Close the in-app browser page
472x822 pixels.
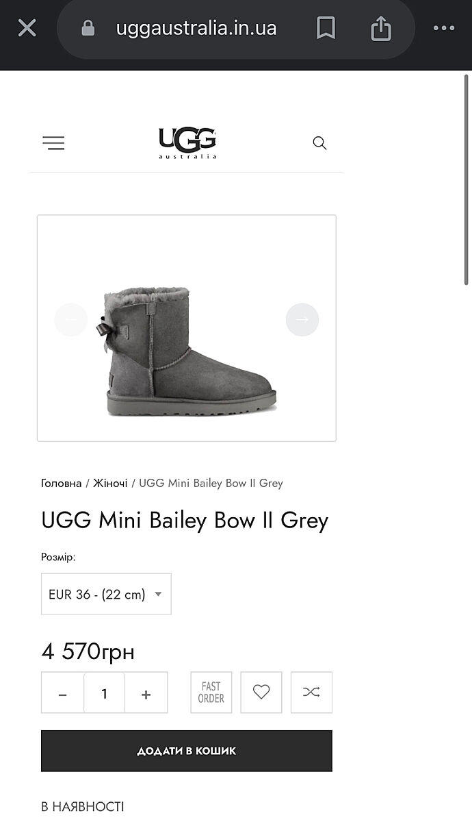[27, 28]
